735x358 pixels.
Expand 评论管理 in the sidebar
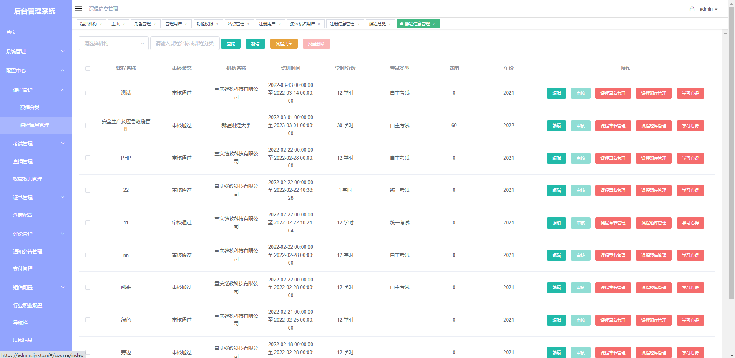pos(36,234)
